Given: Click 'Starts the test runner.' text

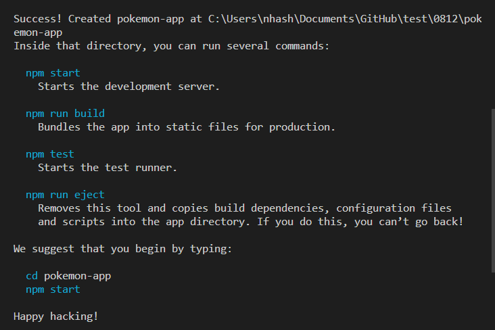Looking at the screenshot, I should pos(108,168).
